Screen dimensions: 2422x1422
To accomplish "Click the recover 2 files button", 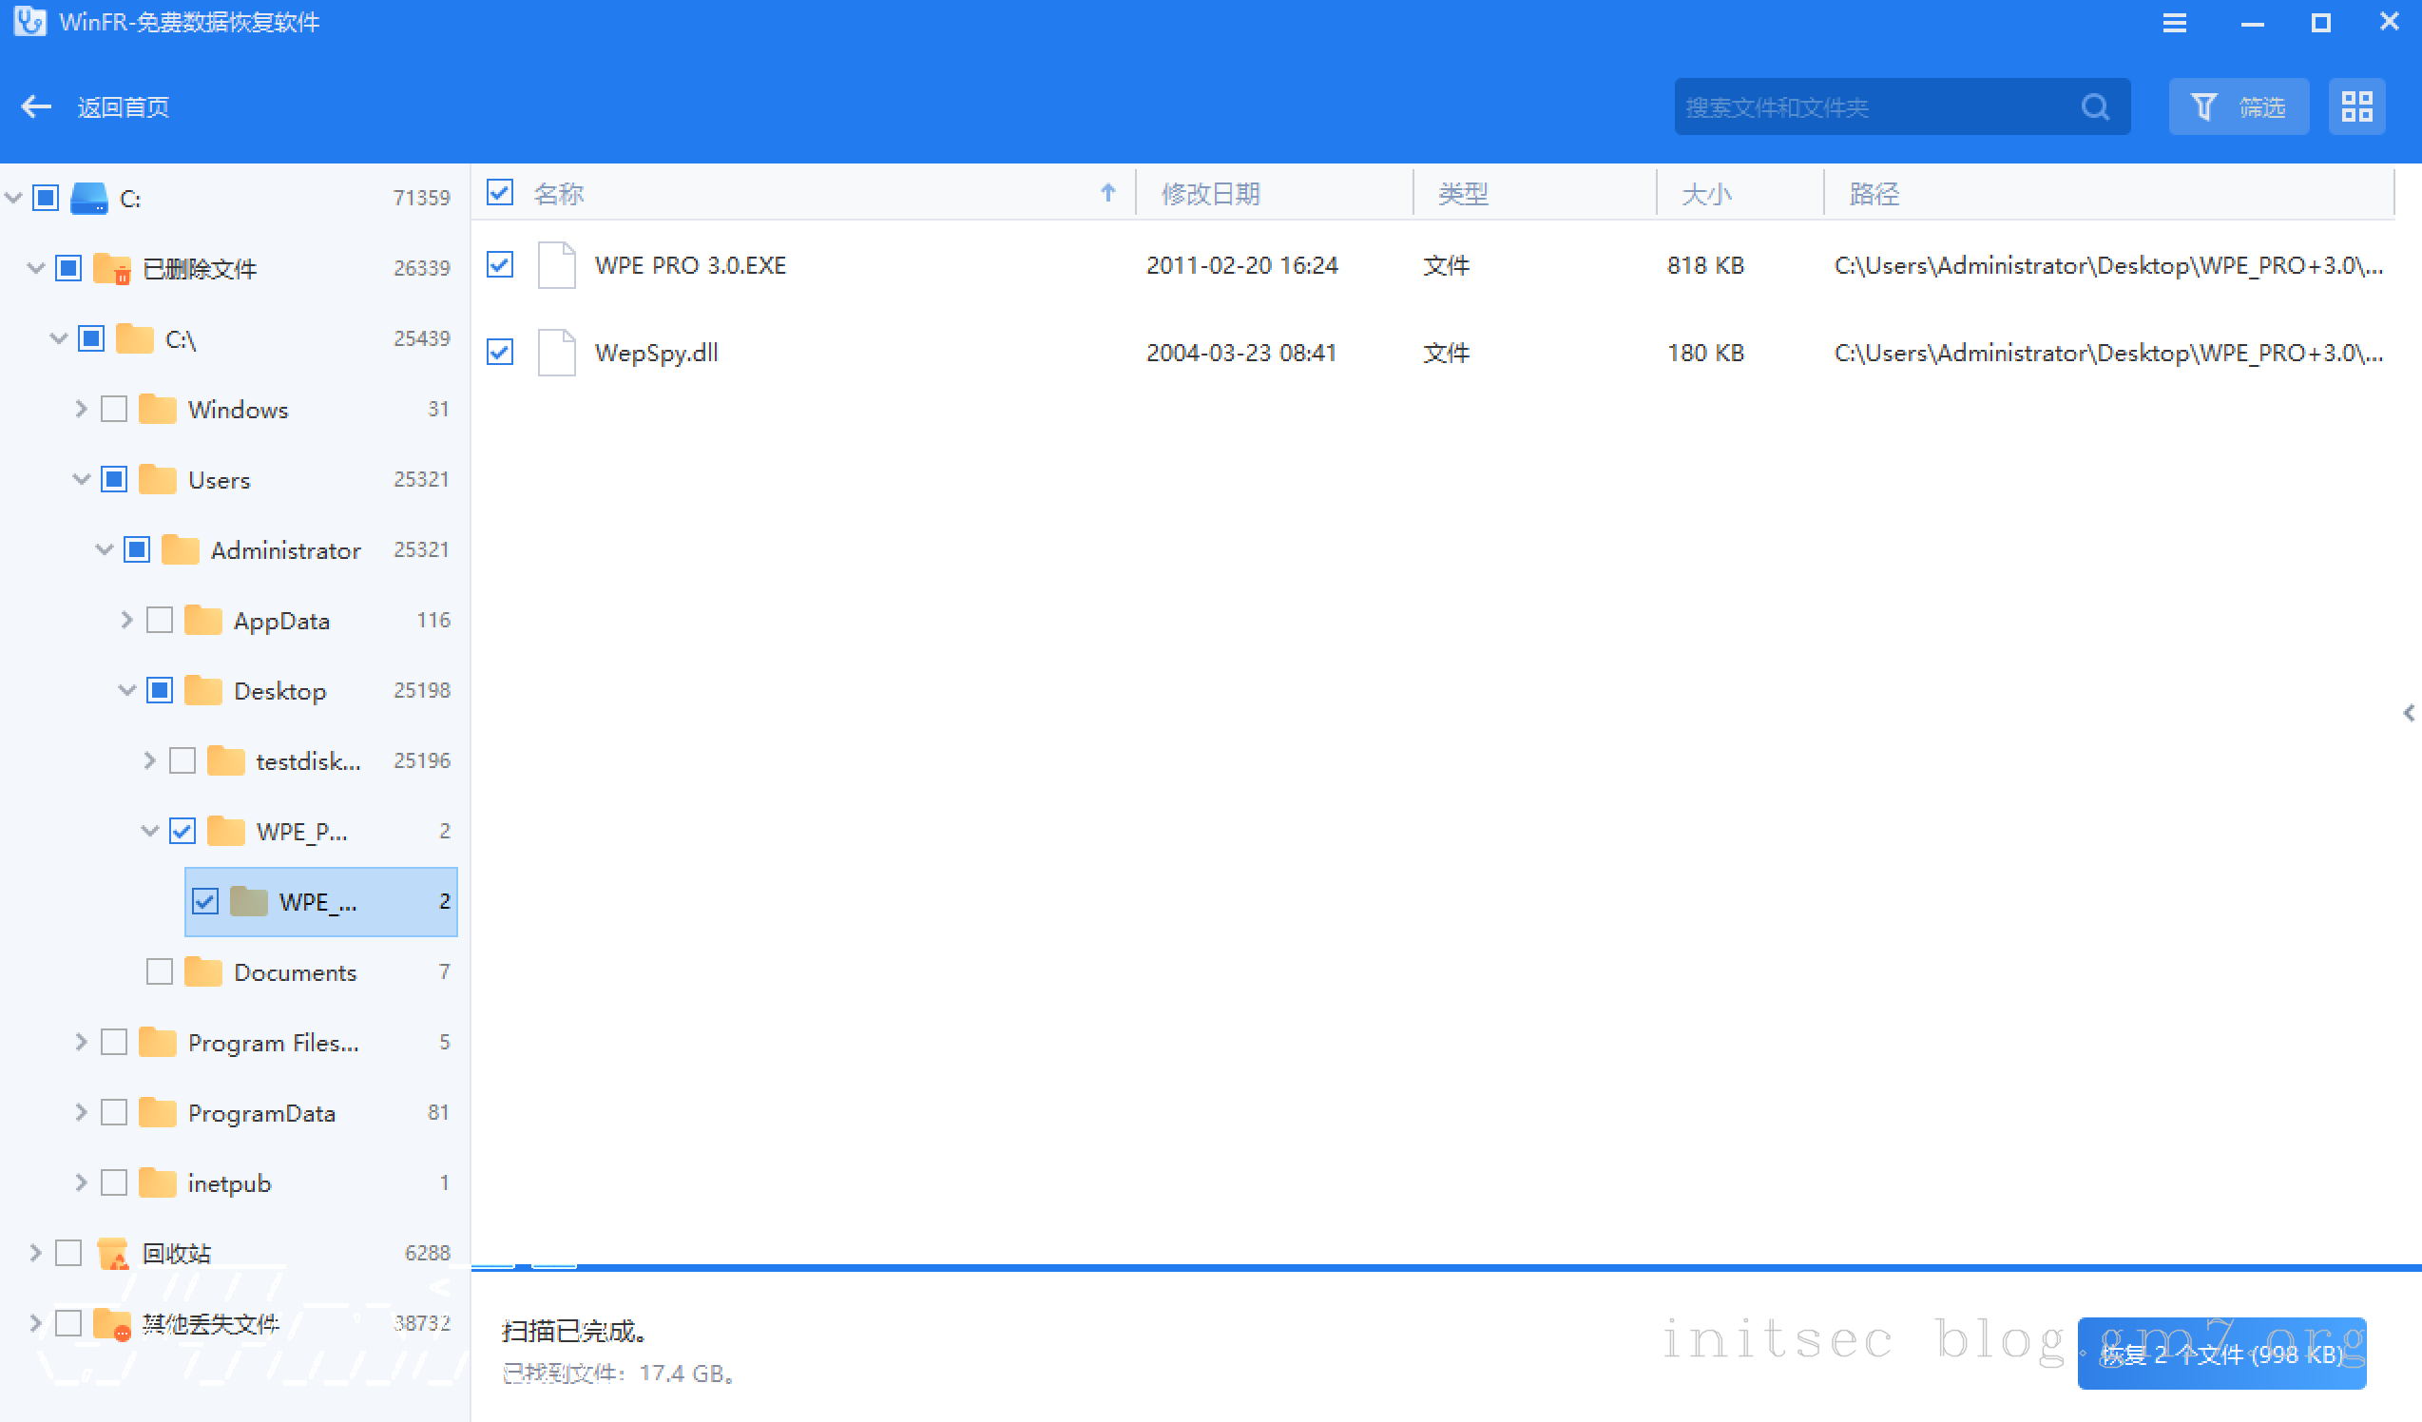I will point(2221,1354).
